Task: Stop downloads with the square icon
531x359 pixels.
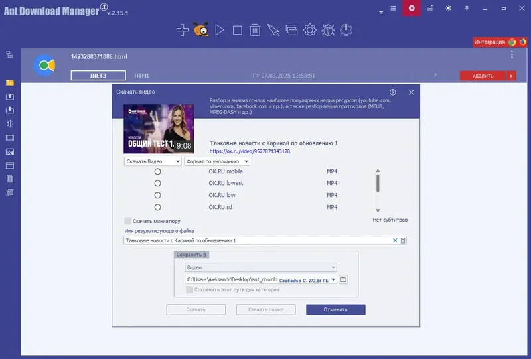Action: [x=238, y=30]
